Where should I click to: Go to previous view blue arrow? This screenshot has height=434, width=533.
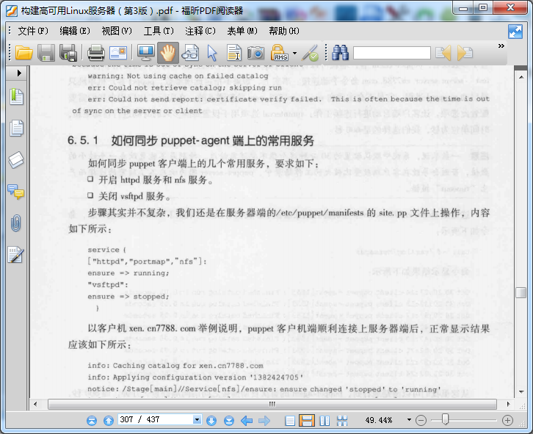(247, 421)
